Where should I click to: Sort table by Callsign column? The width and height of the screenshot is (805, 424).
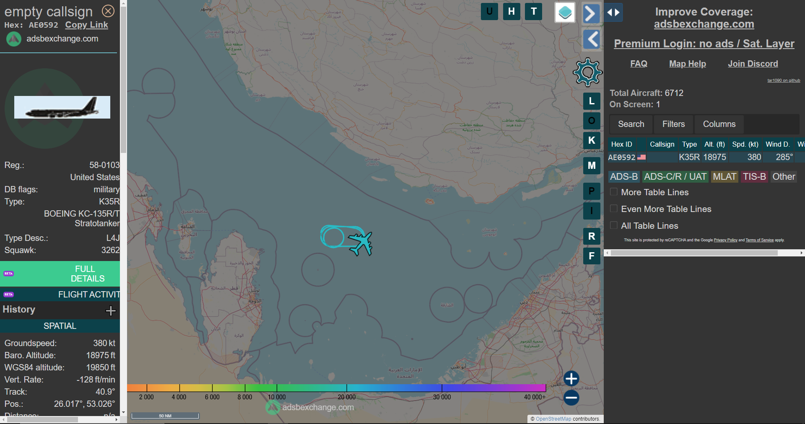pyautogui.click(x=662, y=144)
